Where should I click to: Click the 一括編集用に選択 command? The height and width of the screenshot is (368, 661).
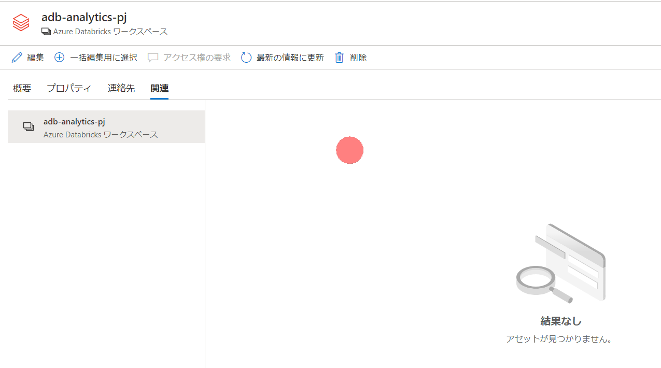[x=104, y=57]
